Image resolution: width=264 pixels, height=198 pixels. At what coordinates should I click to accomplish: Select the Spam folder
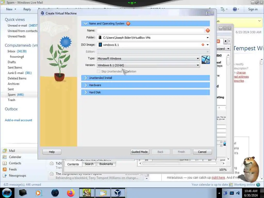(16, 95)
